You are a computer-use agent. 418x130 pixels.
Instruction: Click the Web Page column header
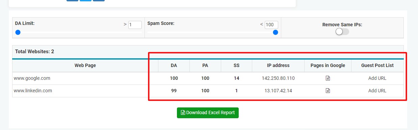(x=85, y=65)
